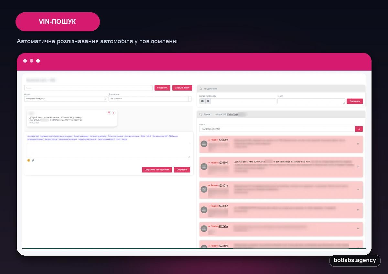Insert the Карты template tag
The image size is (388, 274).
(124, 139)
